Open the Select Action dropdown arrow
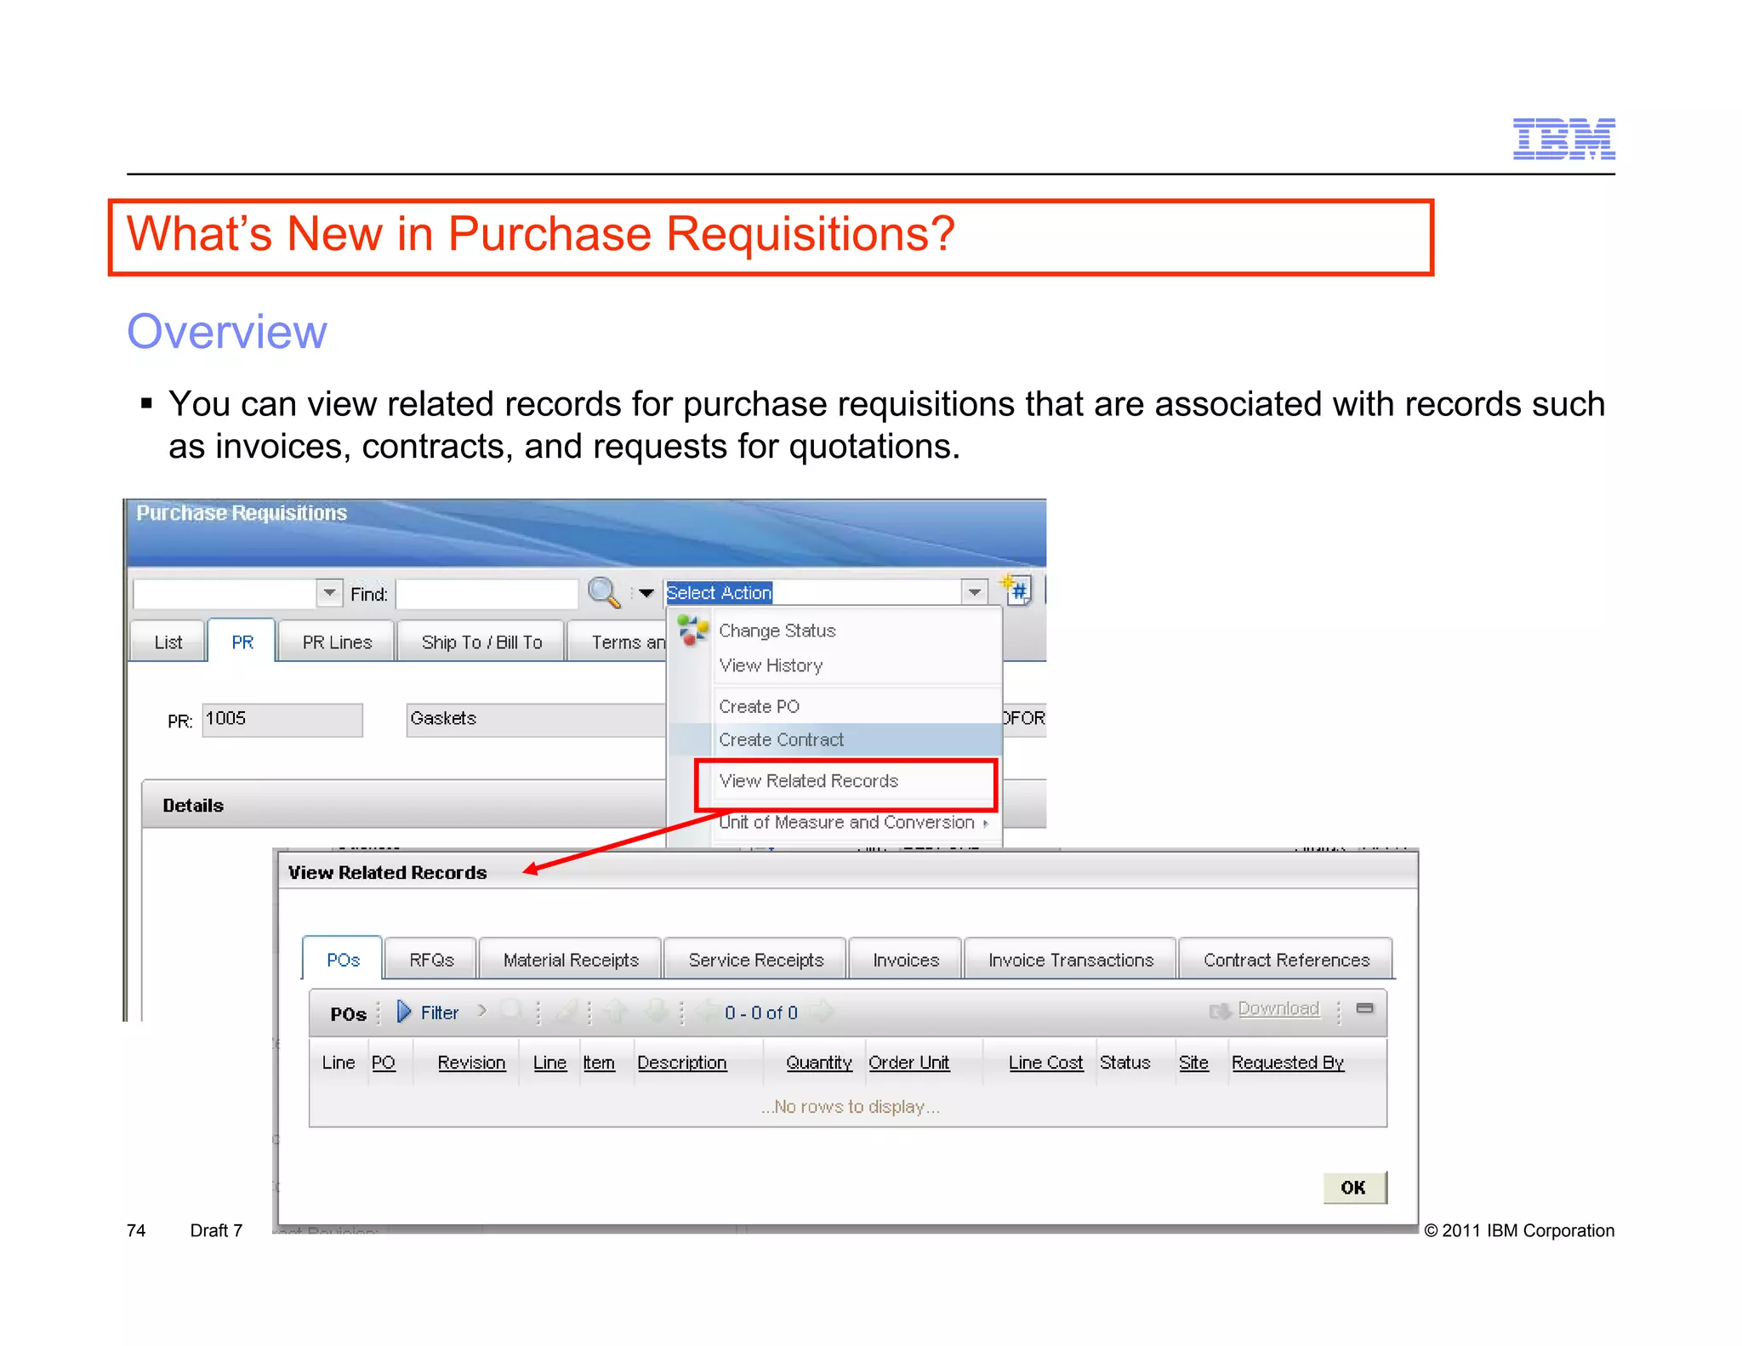 point(974,591)
